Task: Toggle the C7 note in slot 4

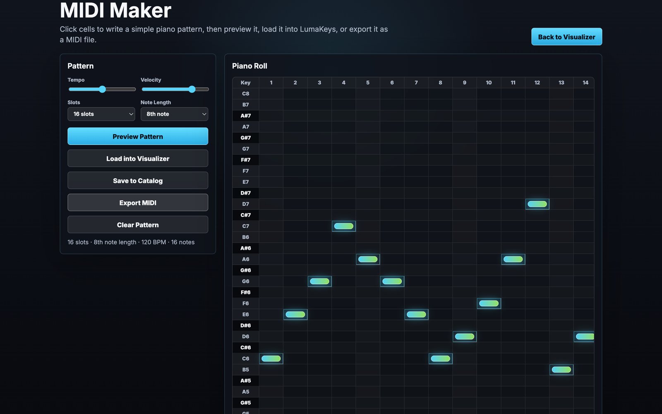Action: tap(344, 226)
